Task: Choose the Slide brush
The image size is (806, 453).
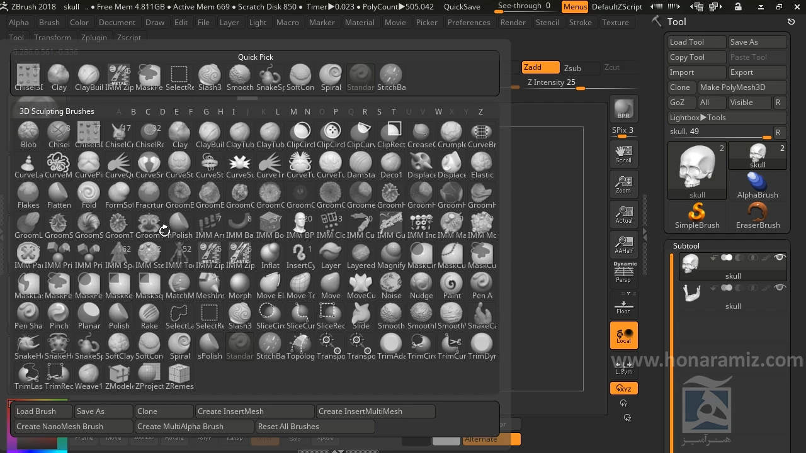Action: 361,316
